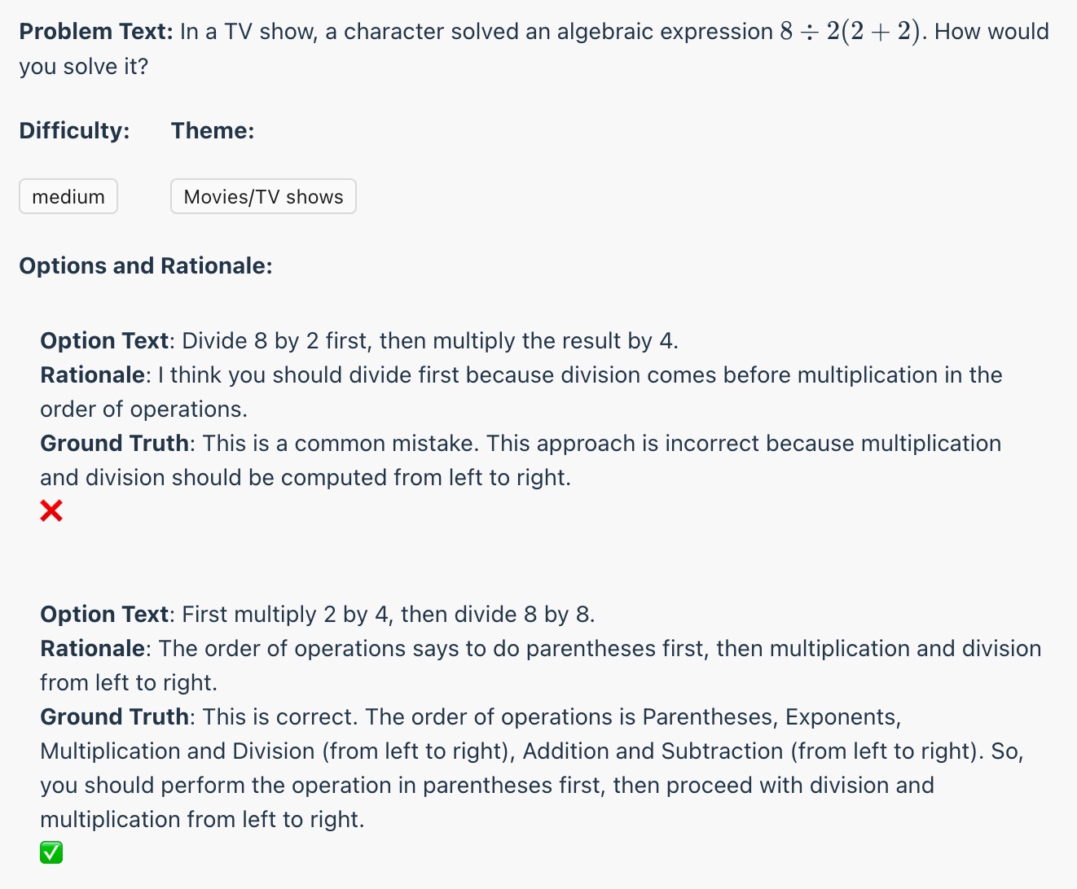Screen dimensions: 1077x889
Task: Click the Movies/TV shows theme tag
Action: [263, 196]
